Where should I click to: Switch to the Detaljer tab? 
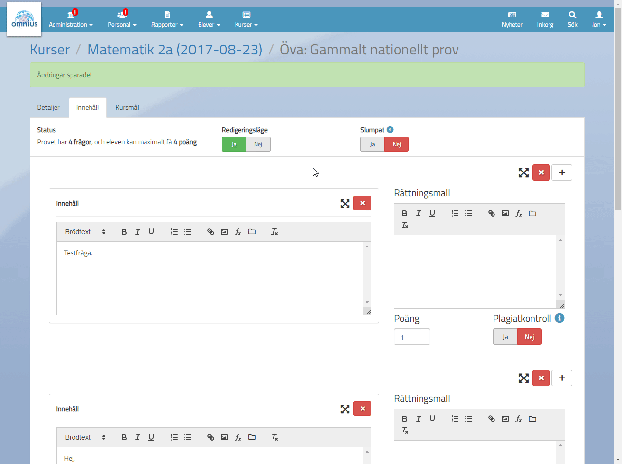49,107
